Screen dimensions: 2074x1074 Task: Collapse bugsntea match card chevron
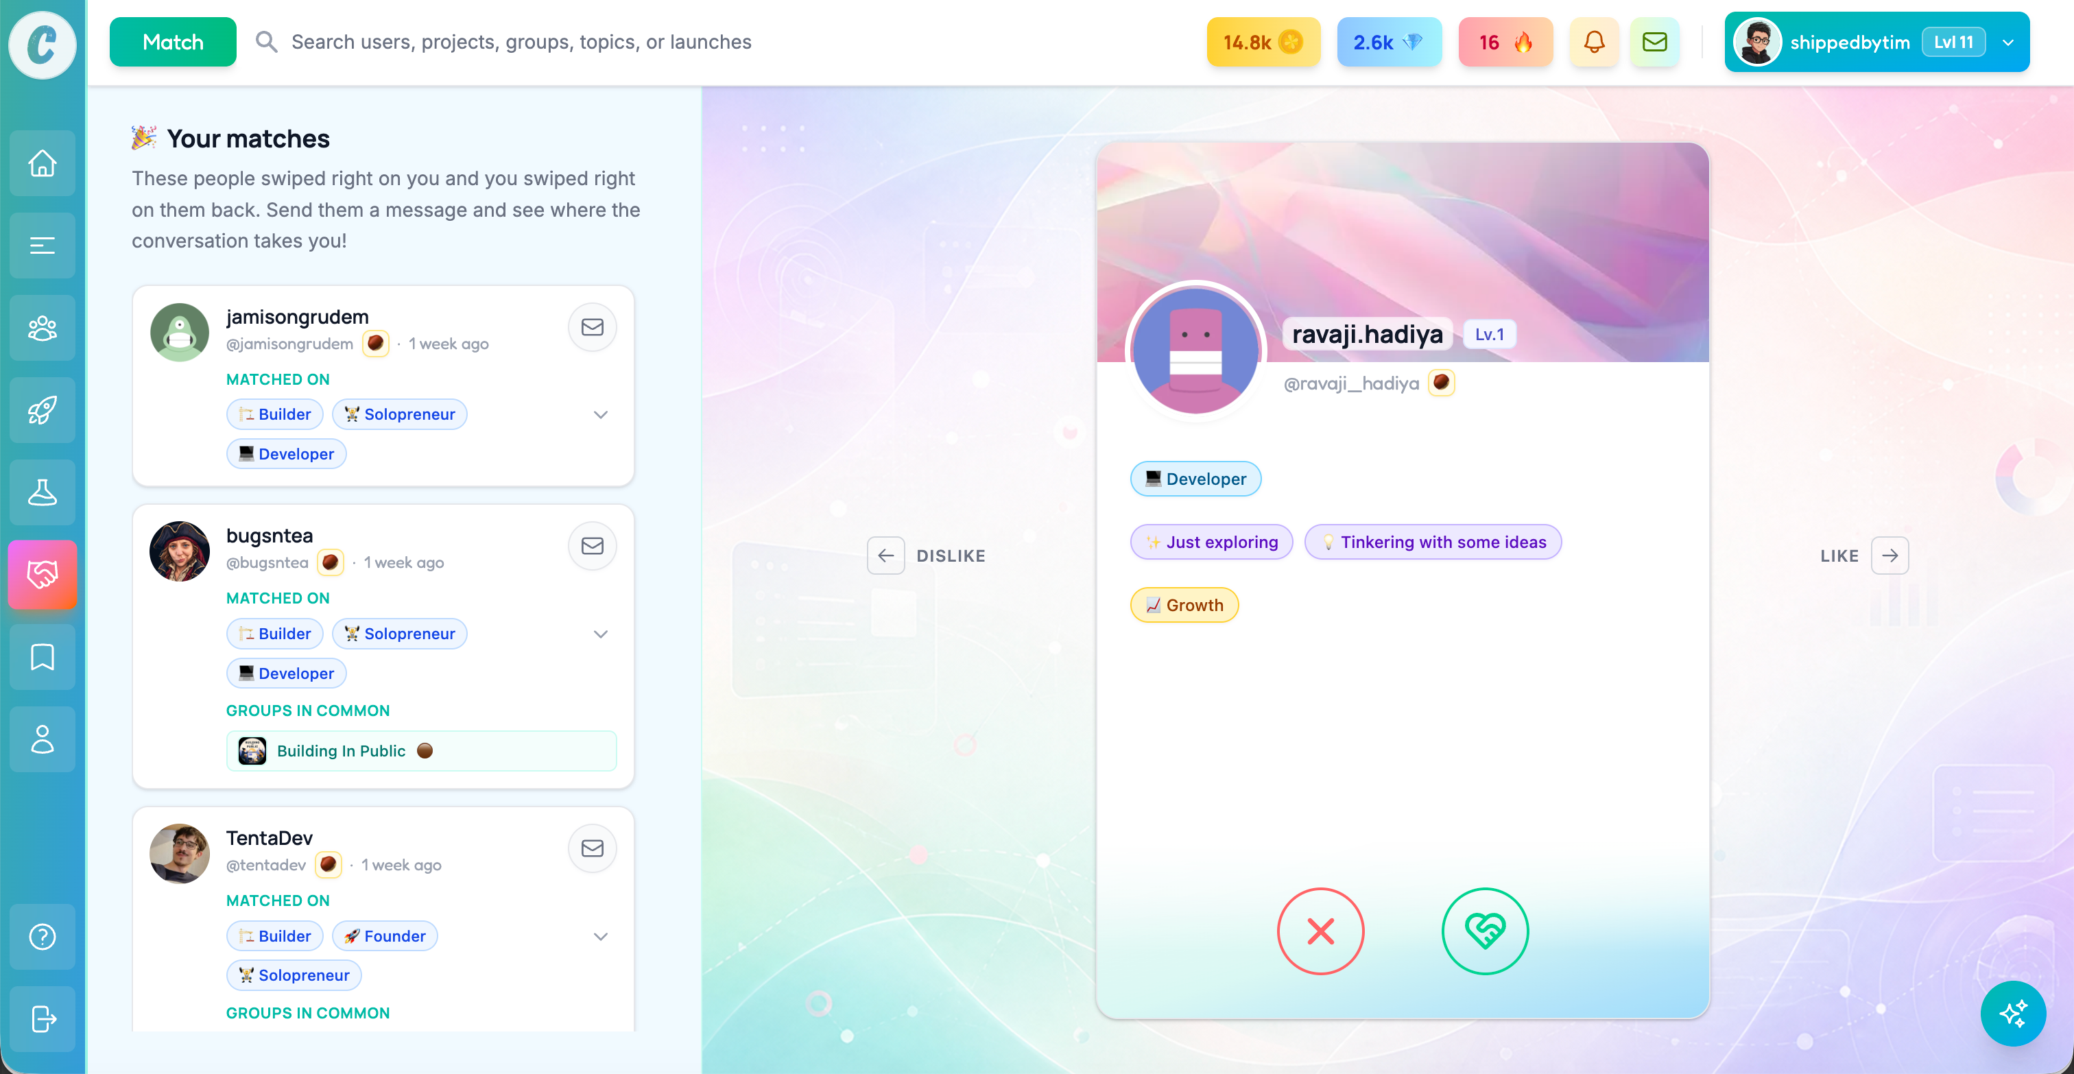click(x=600, y=634)
